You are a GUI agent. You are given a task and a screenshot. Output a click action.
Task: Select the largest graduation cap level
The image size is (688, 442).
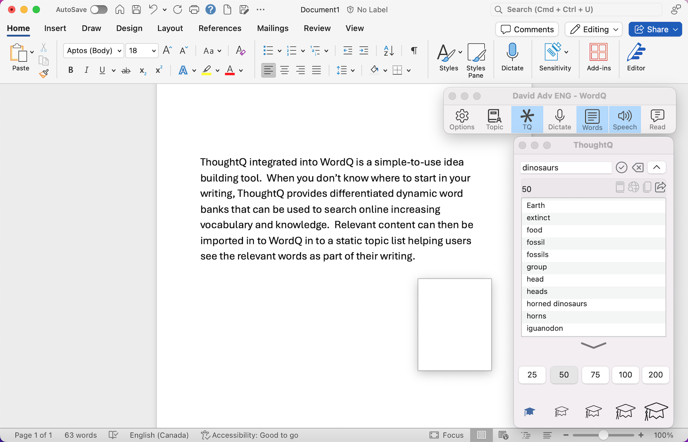[656, 411]
